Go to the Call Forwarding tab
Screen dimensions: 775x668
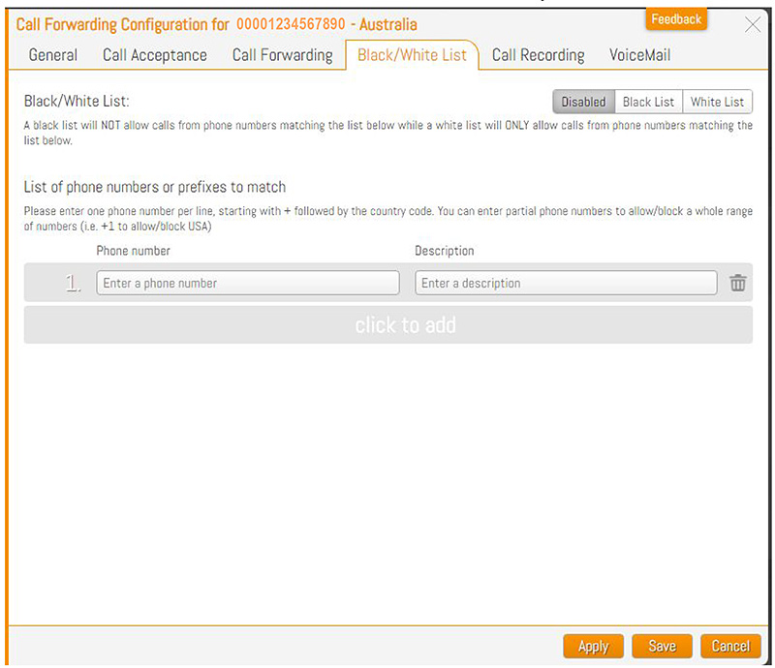pos(282,55)
